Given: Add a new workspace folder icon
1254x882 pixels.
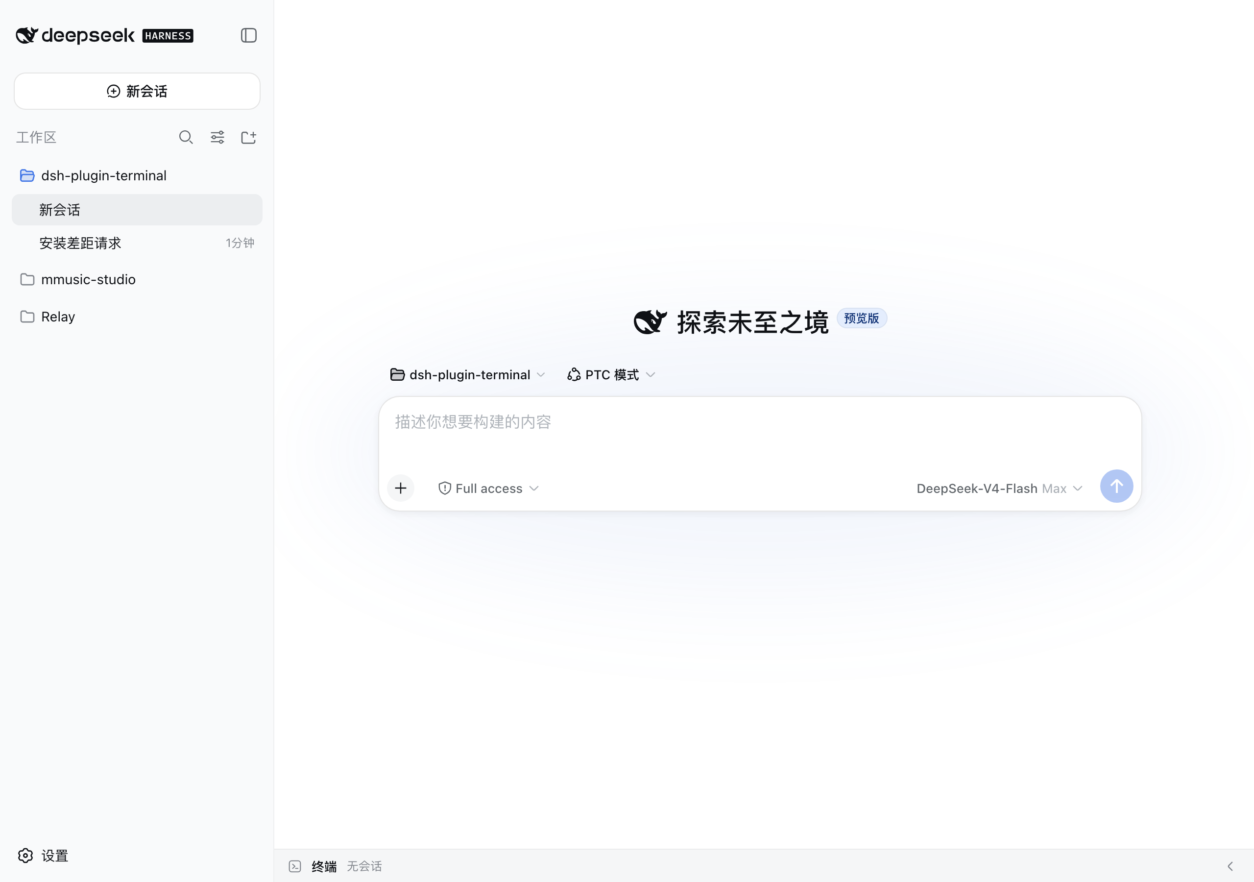Looking at the screenshot, I should (248, 137).
